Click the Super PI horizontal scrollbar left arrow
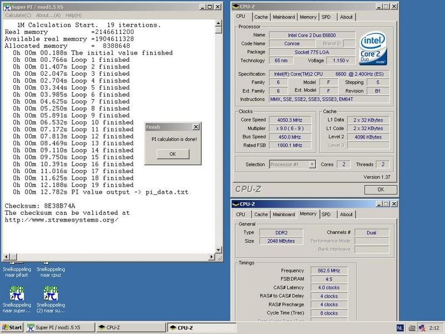The width and height of the screenshot is (445, 334). point(6,257)
